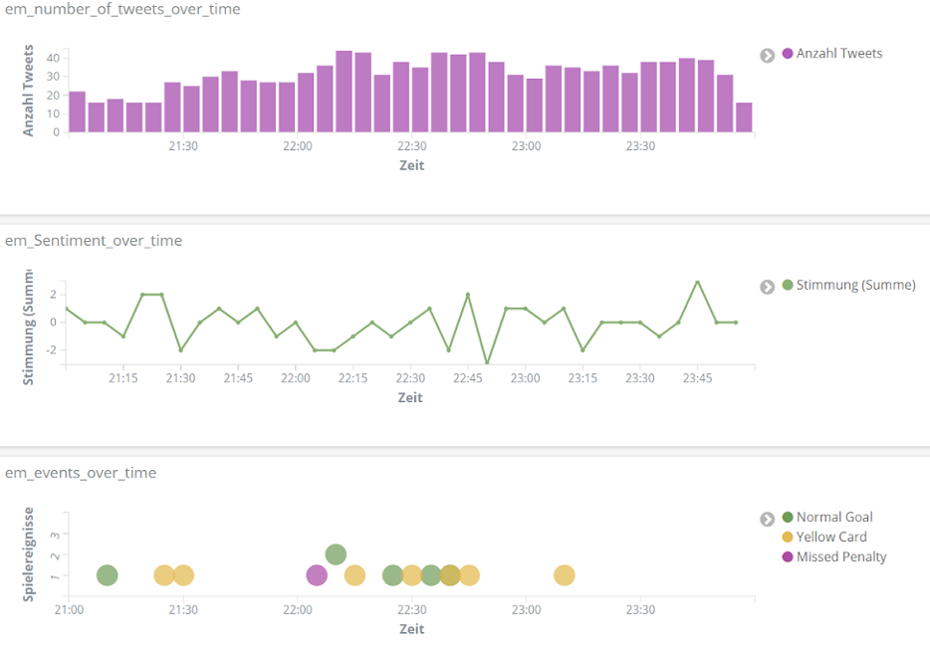The image size is (930, 659).
Task: Click the green goal circle at value 2
Action: pos(336,554)
